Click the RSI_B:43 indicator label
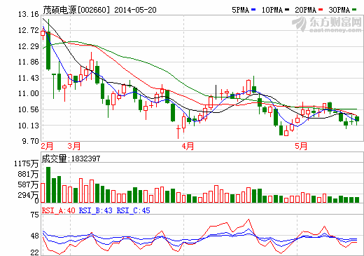 [x=96, y=210]
